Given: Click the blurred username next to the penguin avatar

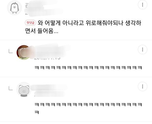Looking at the screenshot, I should pos(41,5).
